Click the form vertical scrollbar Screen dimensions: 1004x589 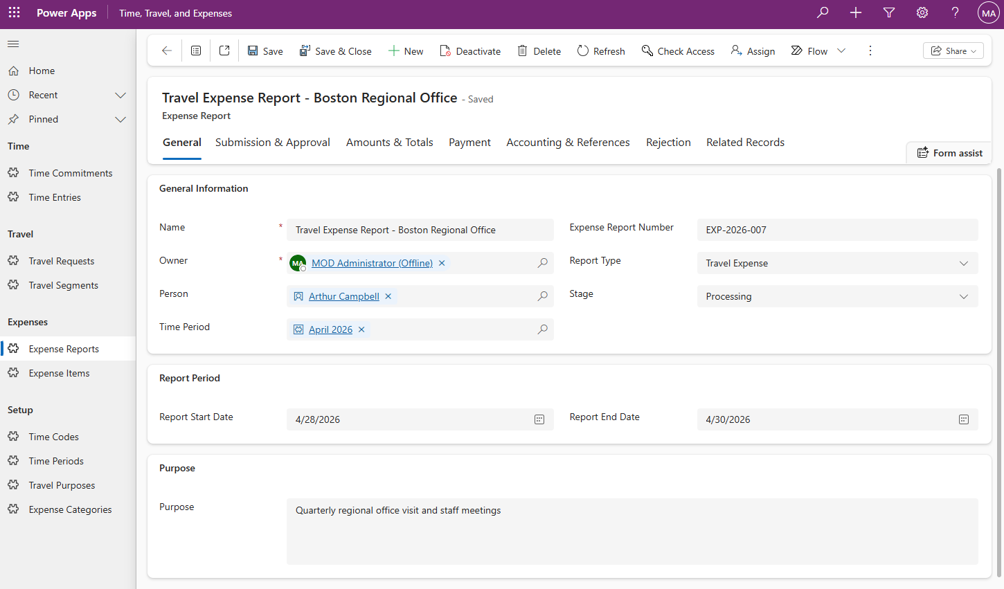998,374
